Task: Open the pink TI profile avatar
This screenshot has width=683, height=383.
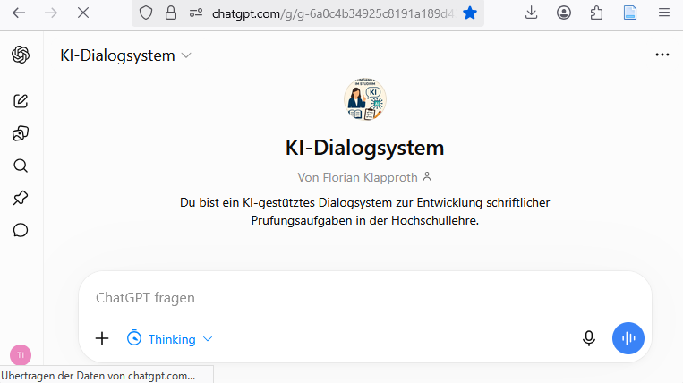Action: pyautogui.click(x=21, y=355)
